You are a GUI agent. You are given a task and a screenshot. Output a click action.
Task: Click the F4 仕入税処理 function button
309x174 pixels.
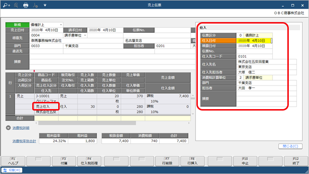pos(89,161)
